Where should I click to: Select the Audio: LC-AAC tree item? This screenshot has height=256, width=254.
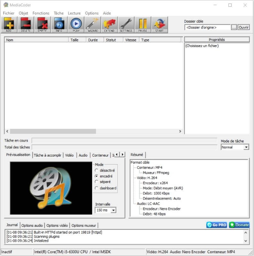pyautogui.click(x=148, y=204)
